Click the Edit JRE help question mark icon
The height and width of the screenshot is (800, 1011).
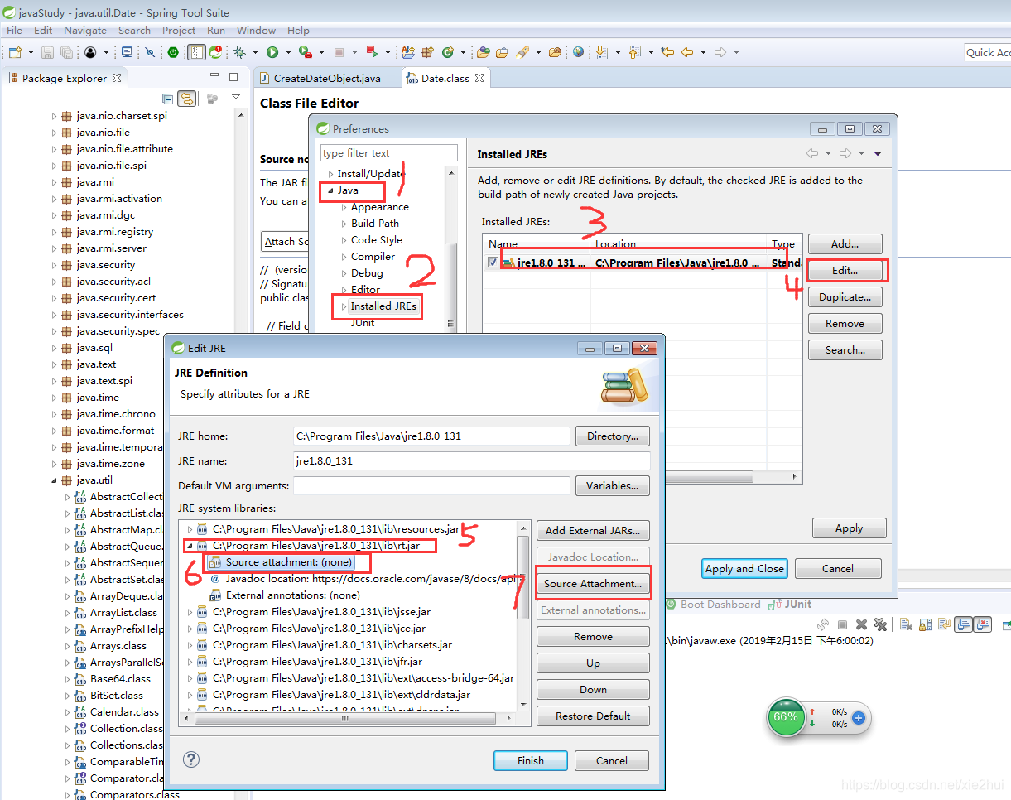pyautogui.click(x=191, y=759)
